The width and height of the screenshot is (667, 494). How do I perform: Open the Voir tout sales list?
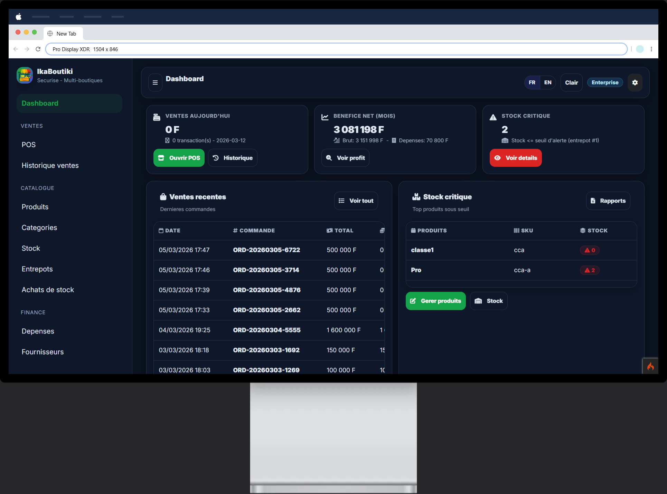click(356, 201)
